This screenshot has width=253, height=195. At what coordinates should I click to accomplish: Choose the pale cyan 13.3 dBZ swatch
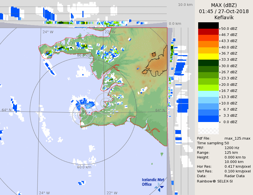(208, 94)
